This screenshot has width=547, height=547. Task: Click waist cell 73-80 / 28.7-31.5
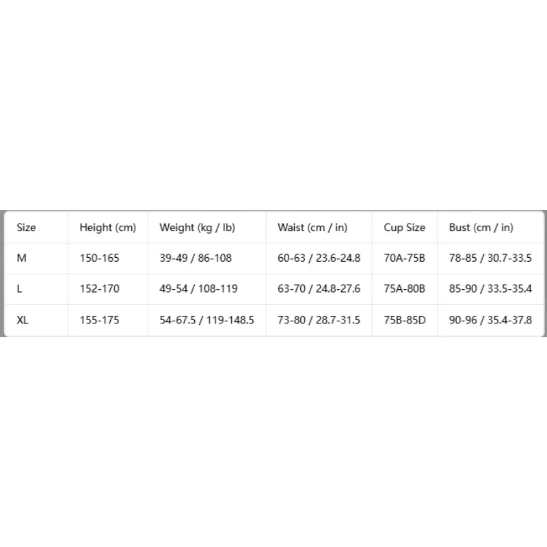(319, 320)
